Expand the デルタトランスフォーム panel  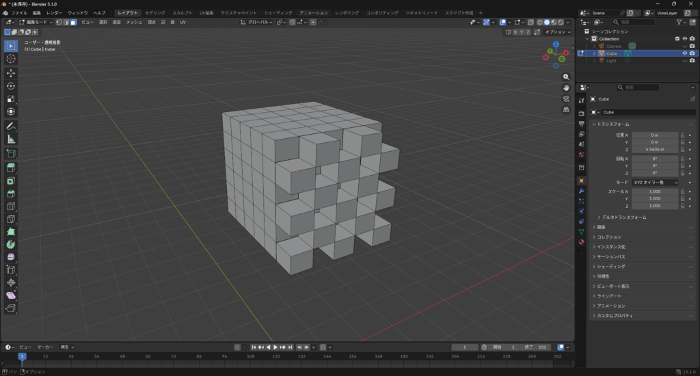623,217
